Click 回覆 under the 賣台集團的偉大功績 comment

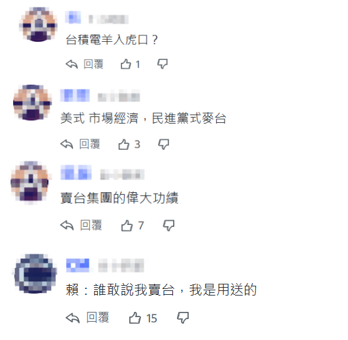[91, 226]
